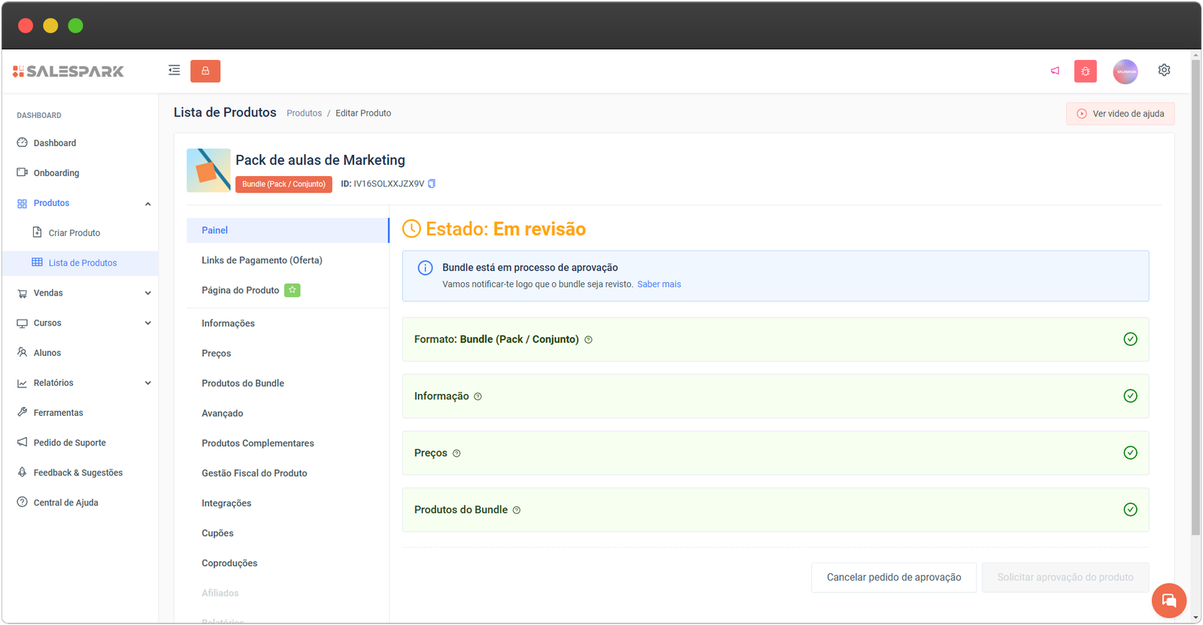The height and width of the screenshot is (625, 1203).
Task: Open Links de Pagamento (Oferta) tab
Action: pyautogui.click(x=262, y=260)
